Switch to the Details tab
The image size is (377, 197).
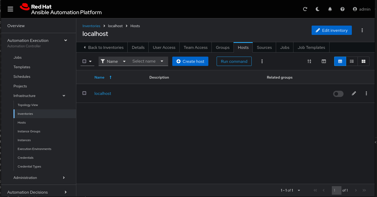138,47
